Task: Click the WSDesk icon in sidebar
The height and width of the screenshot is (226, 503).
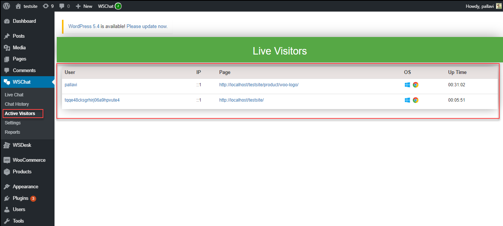Action: (x=7, y=145)
